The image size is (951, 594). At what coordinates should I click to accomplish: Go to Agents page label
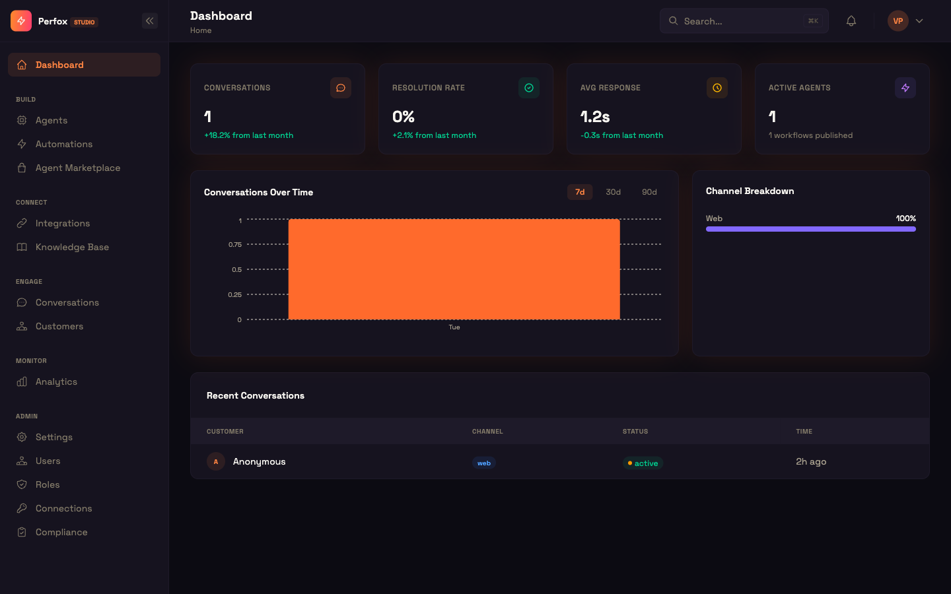[52, 120]
